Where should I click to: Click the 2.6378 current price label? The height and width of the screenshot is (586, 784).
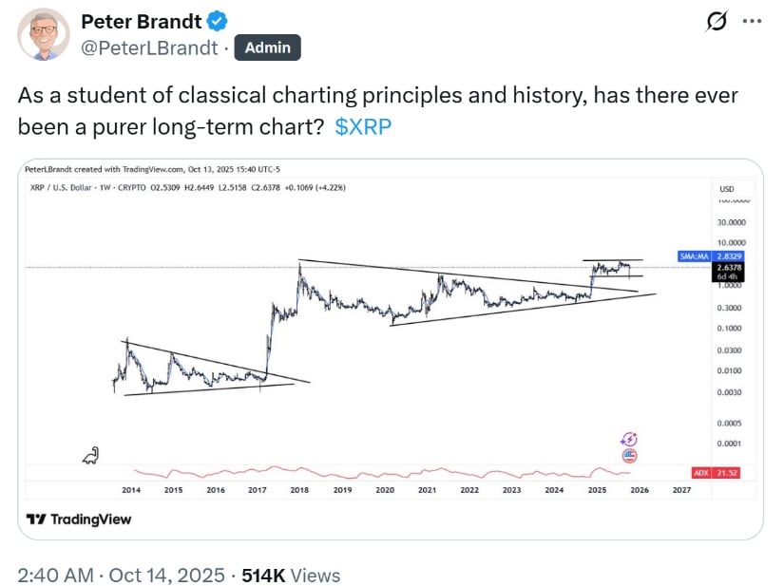coord(727,268)
